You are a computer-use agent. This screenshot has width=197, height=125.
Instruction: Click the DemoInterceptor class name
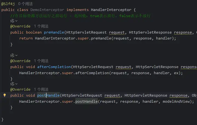(47, 10)
